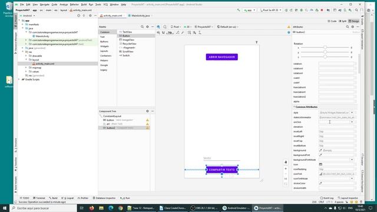Viewport: 377px width, 212px height.
Task: Switch to Code view mode
Action: pyautogui.click(x=332, y=21)
